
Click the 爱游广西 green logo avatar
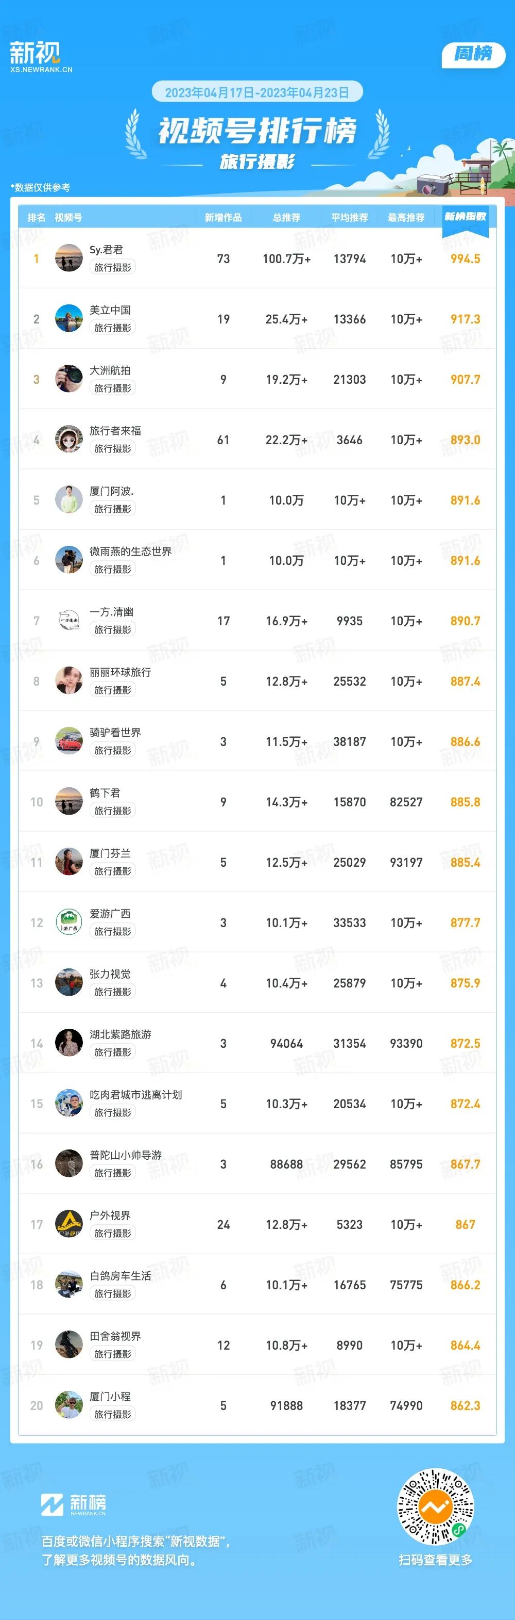pos(69,922)
